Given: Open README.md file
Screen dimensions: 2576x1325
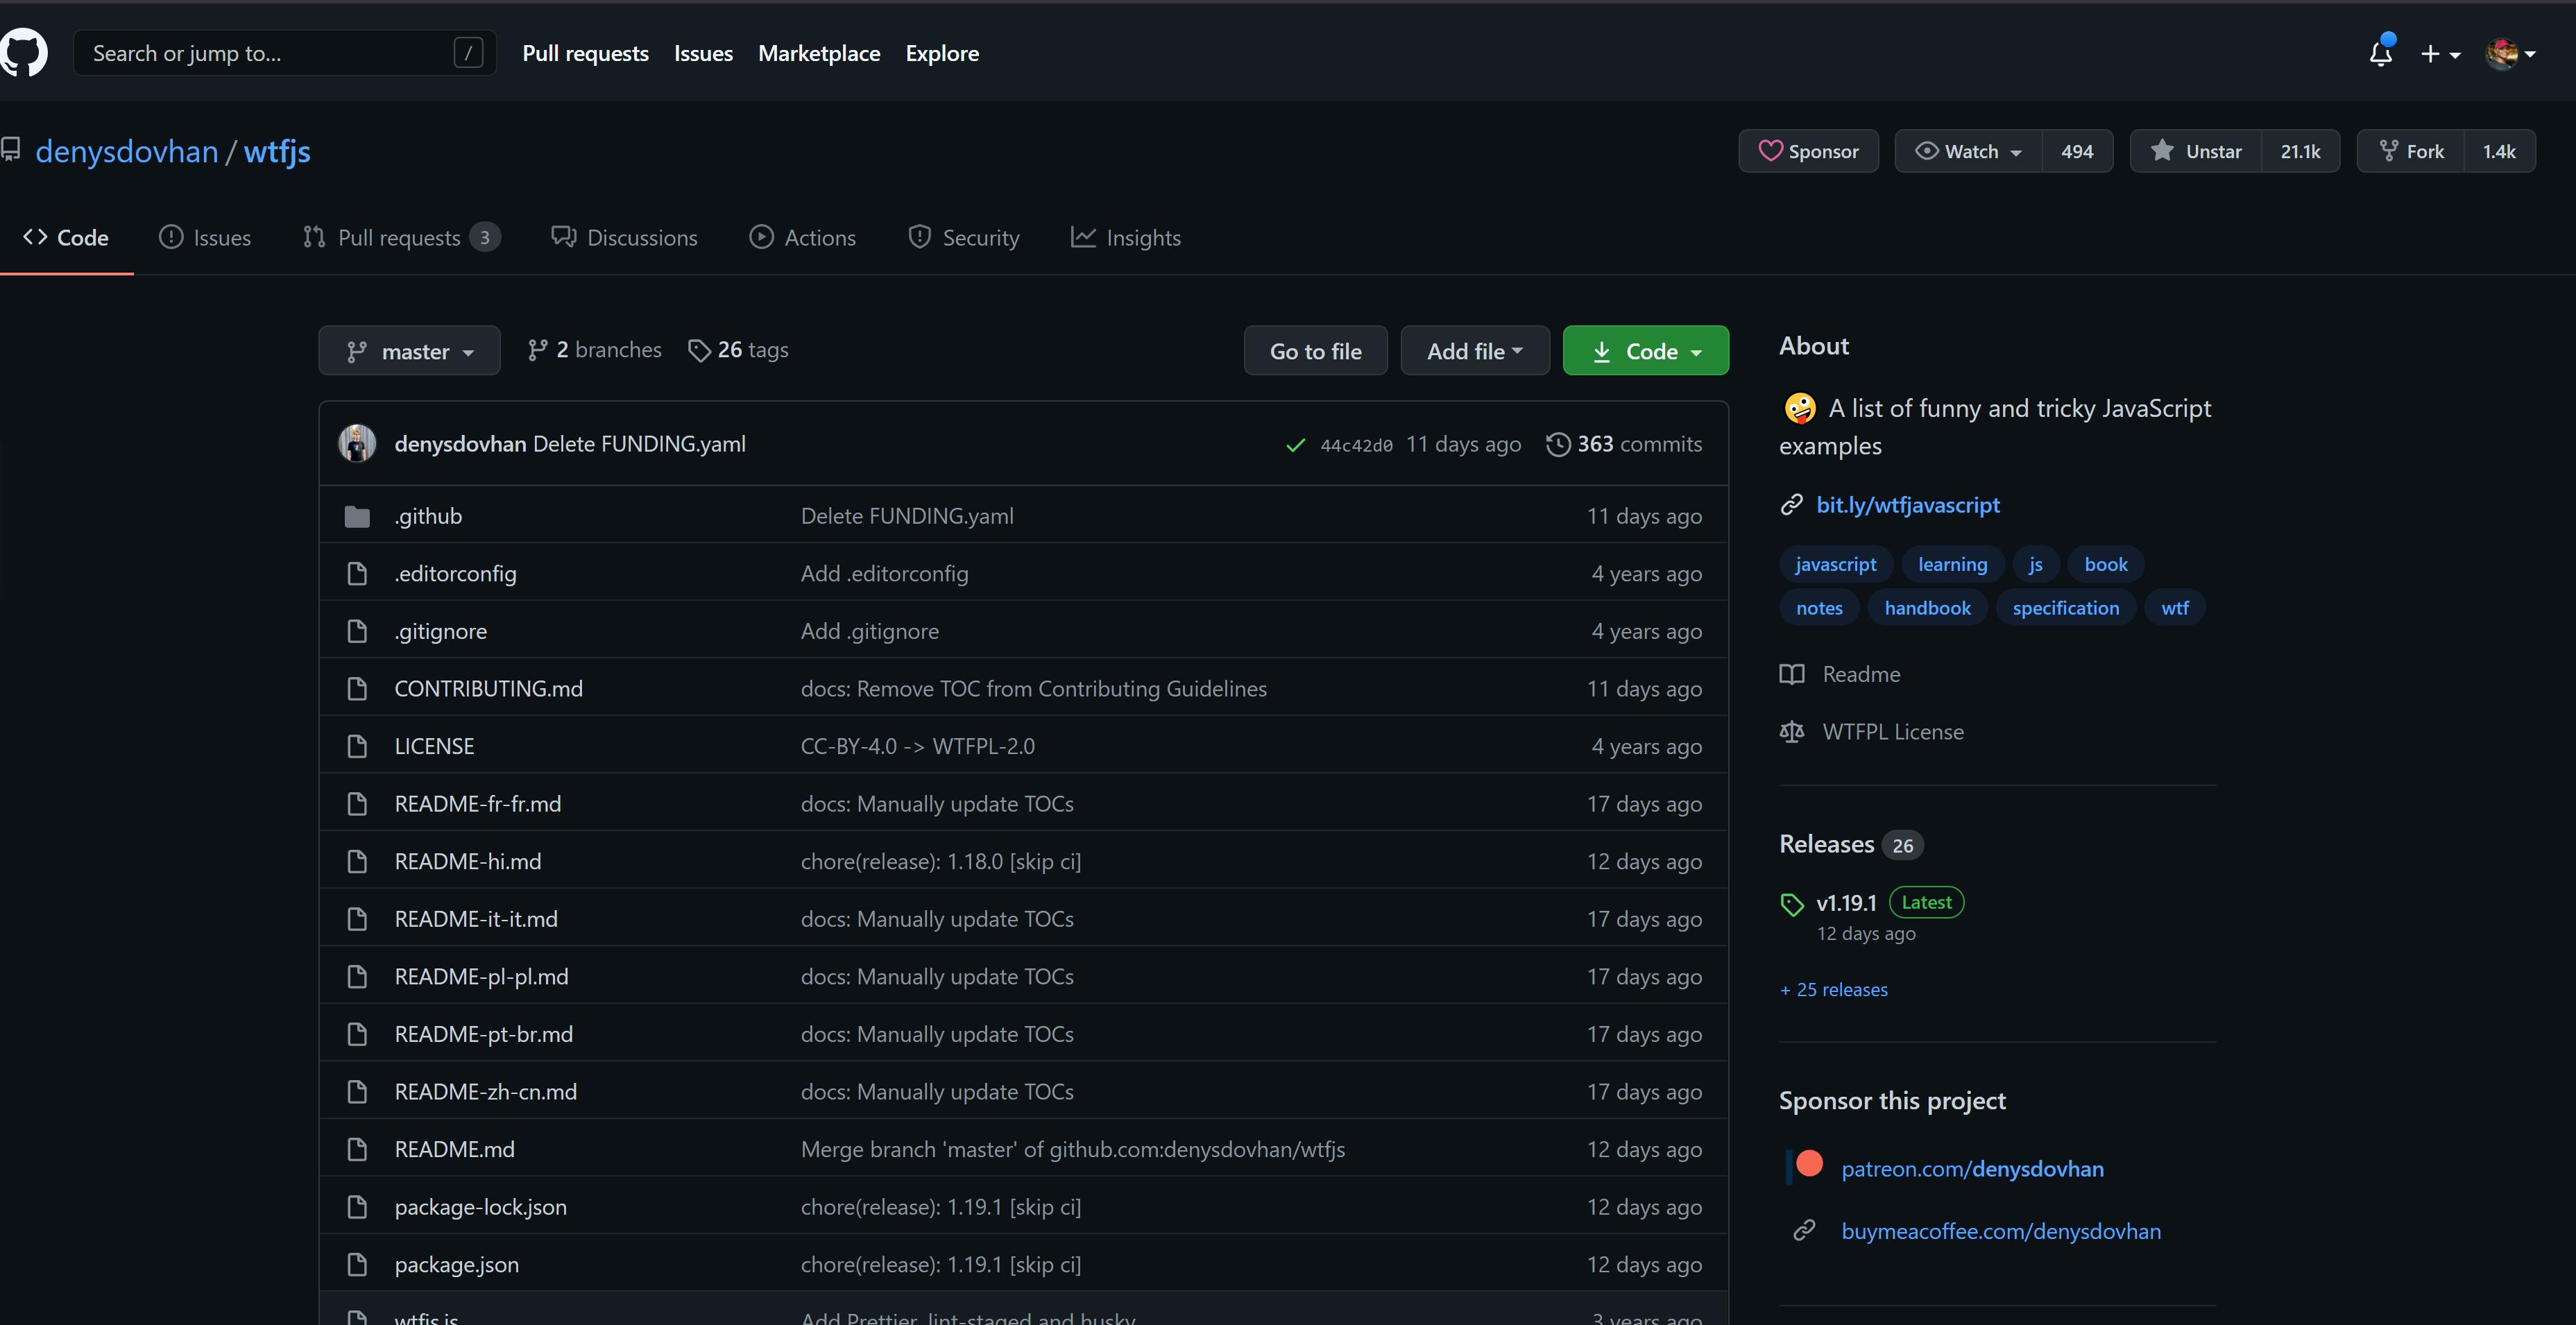Looking at the screenshot, I should pyautogui.click(x=454, y=1149).
